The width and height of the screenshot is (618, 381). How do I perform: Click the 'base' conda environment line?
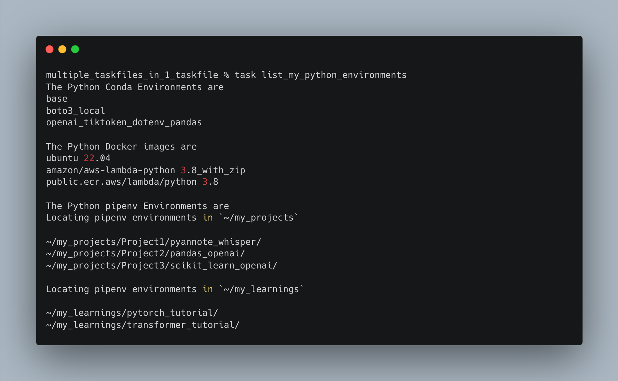coord(57,99)
